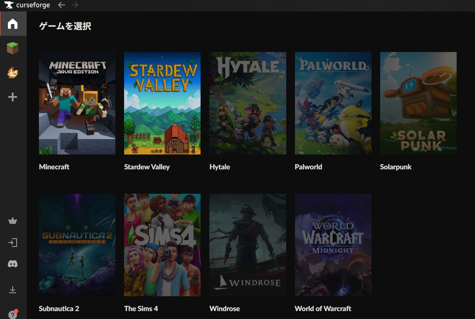Click The Sims 4 title label
This screenshot has width=475, height=319.
(x=141, y=309)
